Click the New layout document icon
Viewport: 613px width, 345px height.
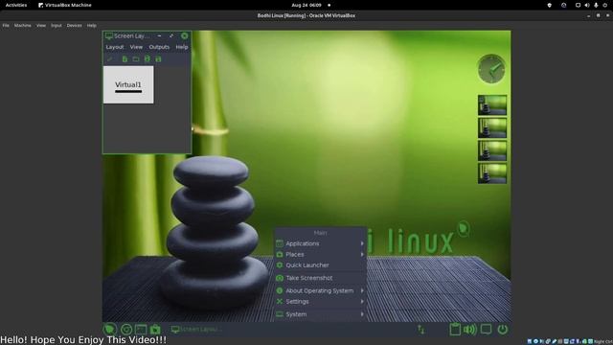tap(125, 59)
